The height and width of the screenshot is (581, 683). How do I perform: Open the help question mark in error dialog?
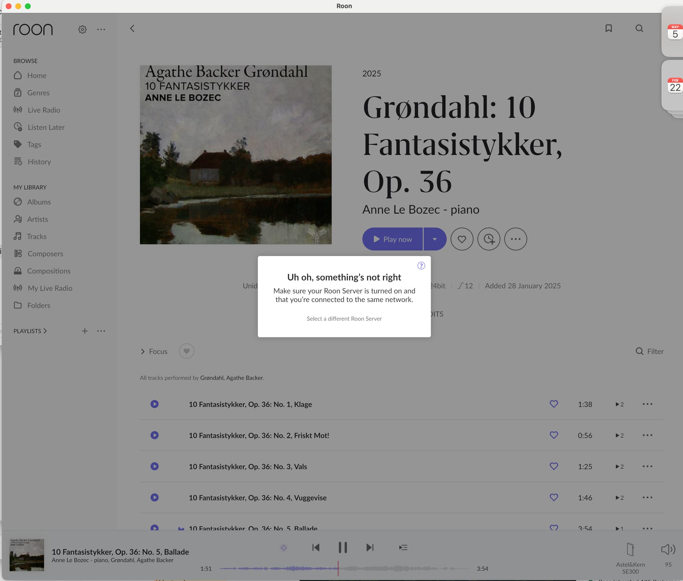(421, 266)
